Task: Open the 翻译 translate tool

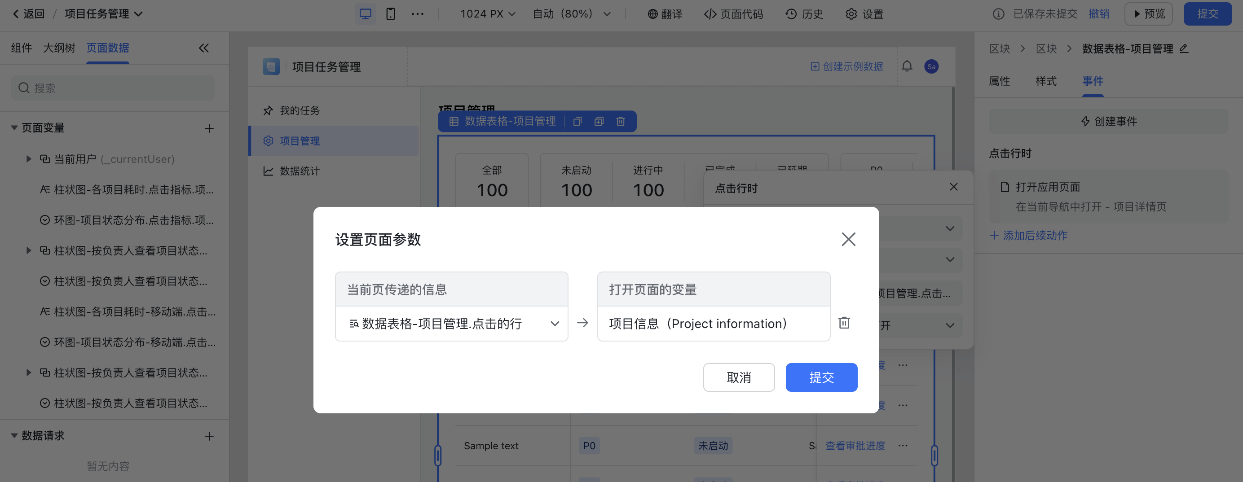Action: tap(665, 14)
